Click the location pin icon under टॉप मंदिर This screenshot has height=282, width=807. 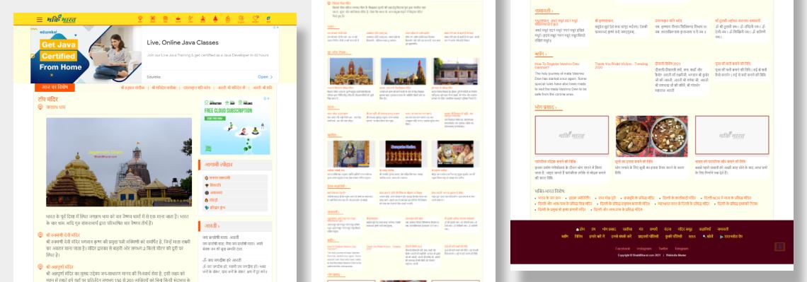(40, 107)
